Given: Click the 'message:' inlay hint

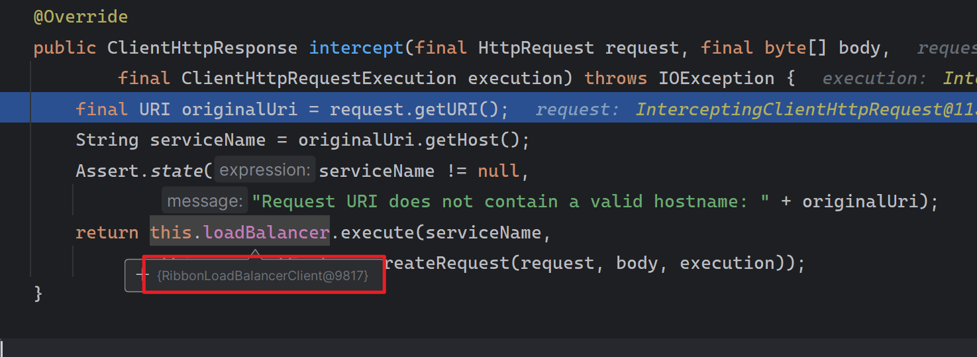Looking at the screenshot, I should click(205, 201).
